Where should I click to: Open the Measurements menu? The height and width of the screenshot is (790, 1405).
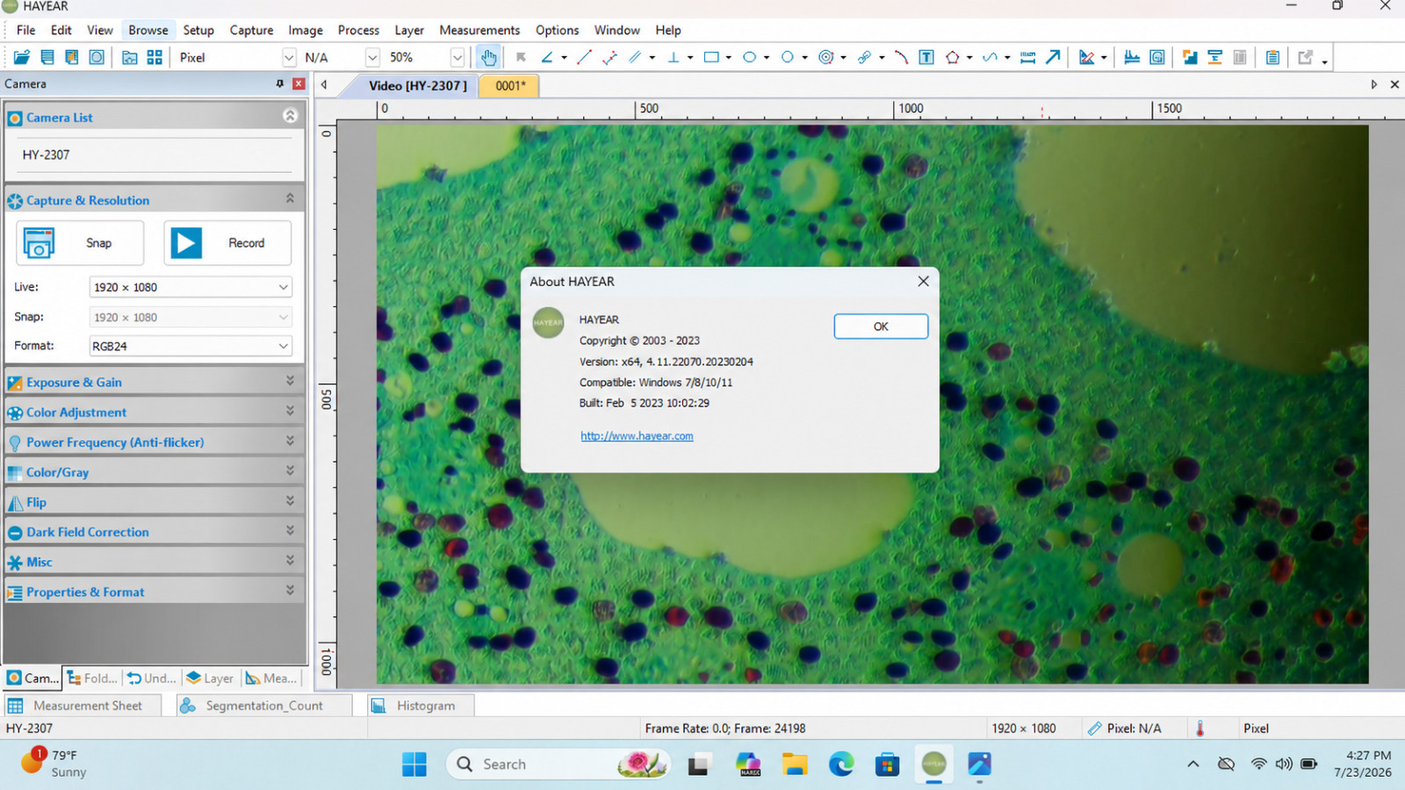[x=479, y=30]
